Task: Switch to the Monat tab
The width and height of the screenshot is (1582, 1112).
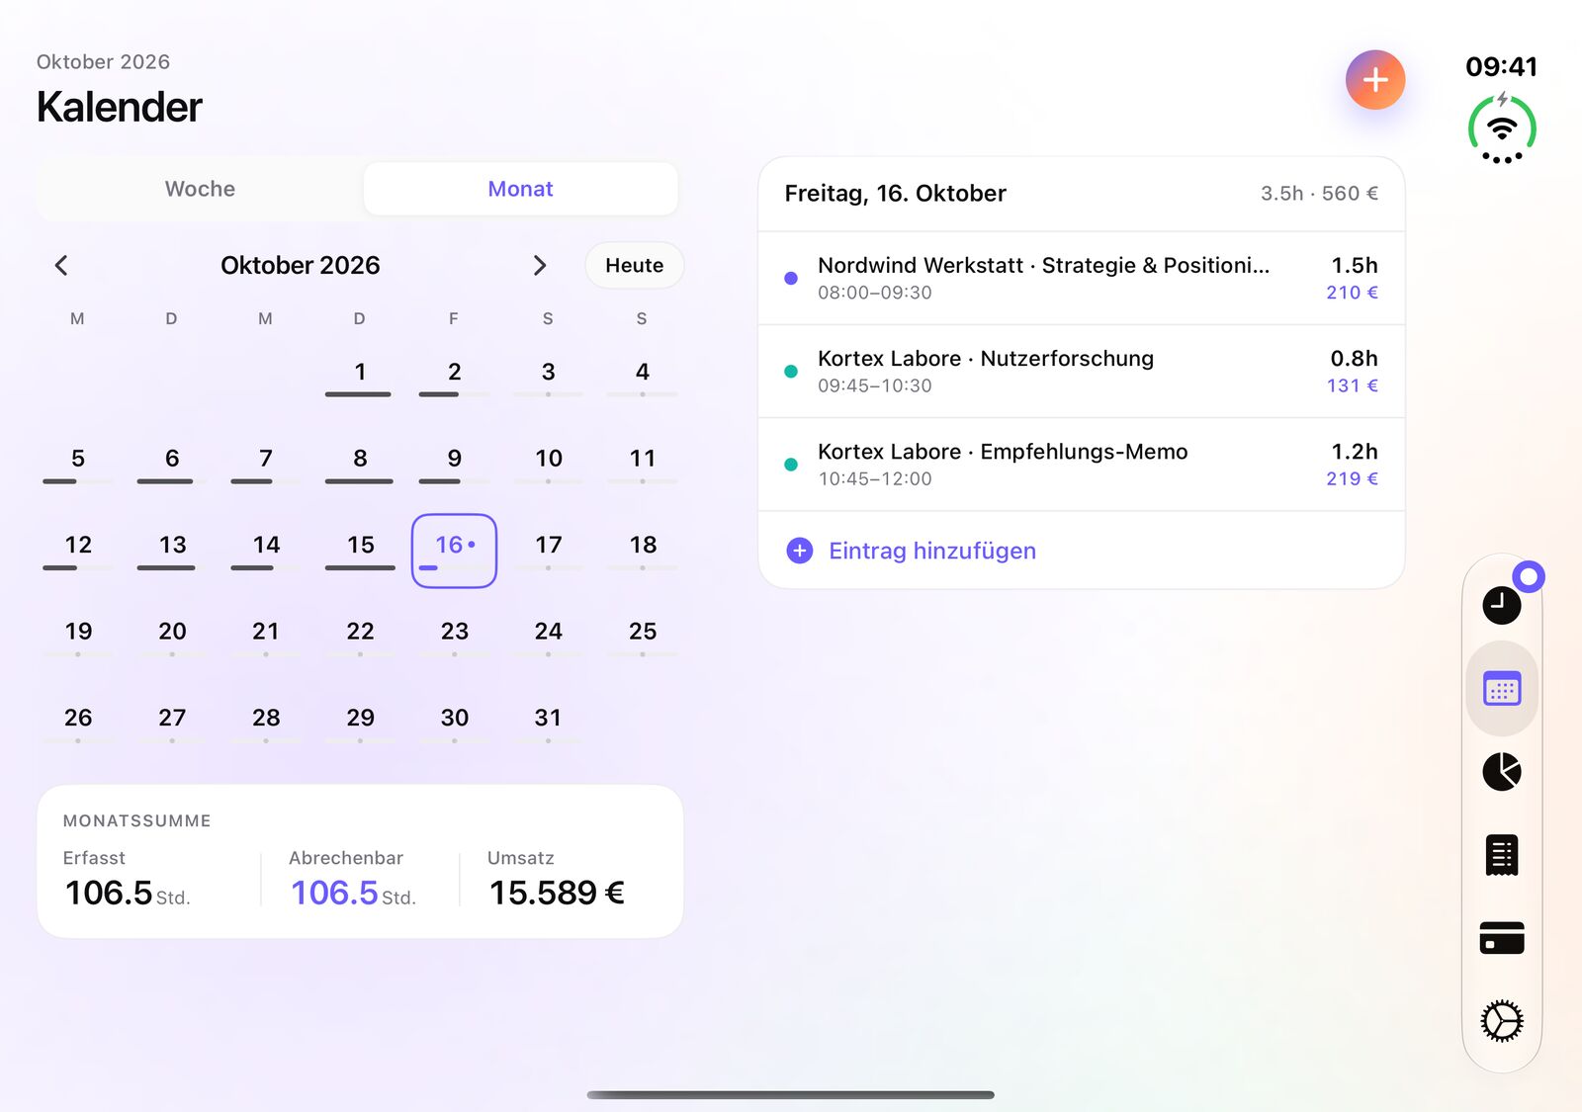Action: [x=520, y=189]
